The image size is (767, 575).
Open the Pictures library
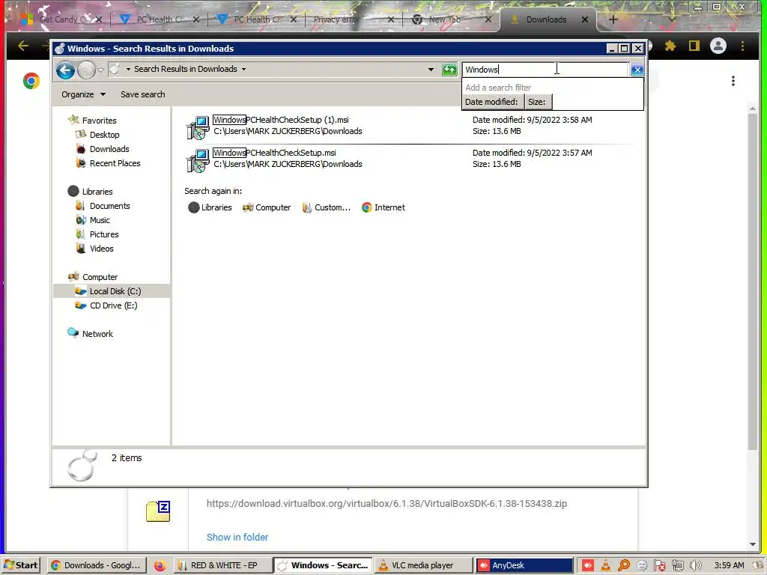(x=103, y=234)
